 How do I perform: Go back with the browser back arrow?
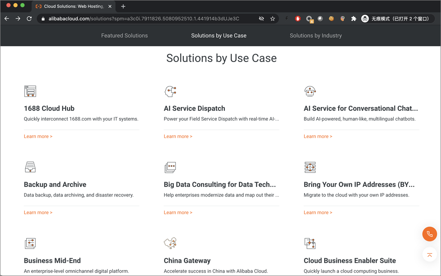[7, 18]
